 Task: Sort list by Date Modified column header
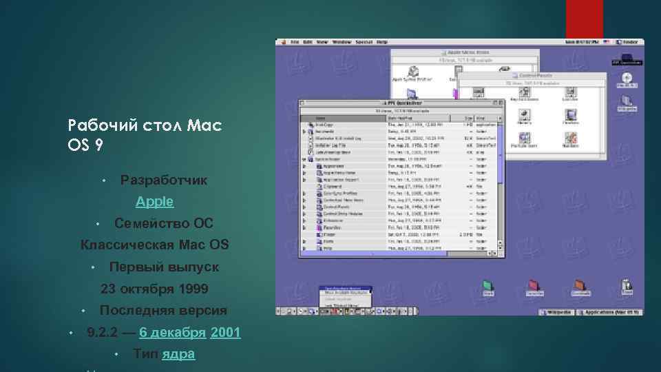click(x=418, y=118)
